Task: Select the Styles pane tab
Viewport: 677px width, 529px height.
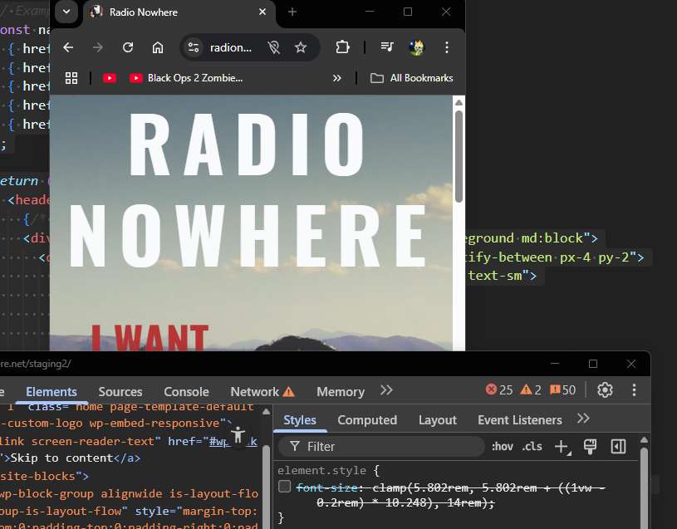Action: click(300, 420)
